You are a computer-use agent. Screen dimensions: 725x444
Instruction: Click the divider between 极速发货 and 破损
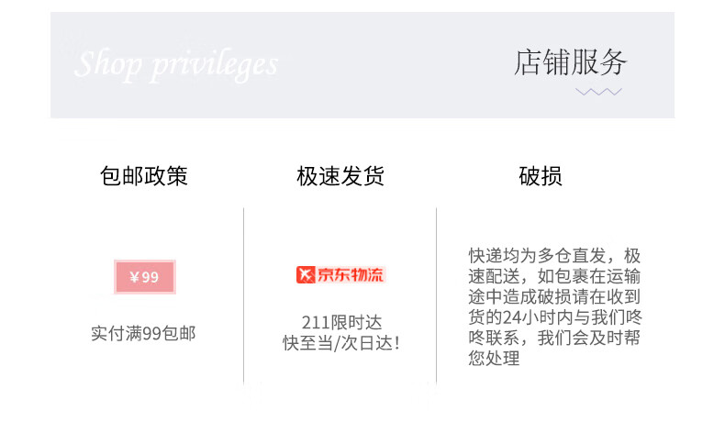[x=436, y=295]
